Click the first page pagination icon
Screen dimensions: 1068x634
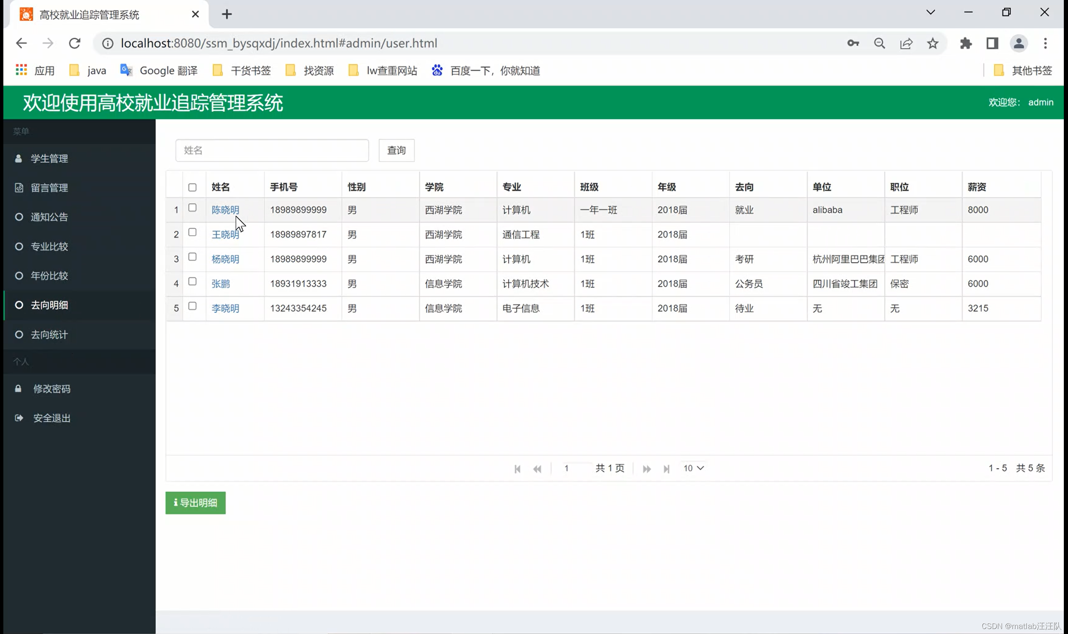517,469
